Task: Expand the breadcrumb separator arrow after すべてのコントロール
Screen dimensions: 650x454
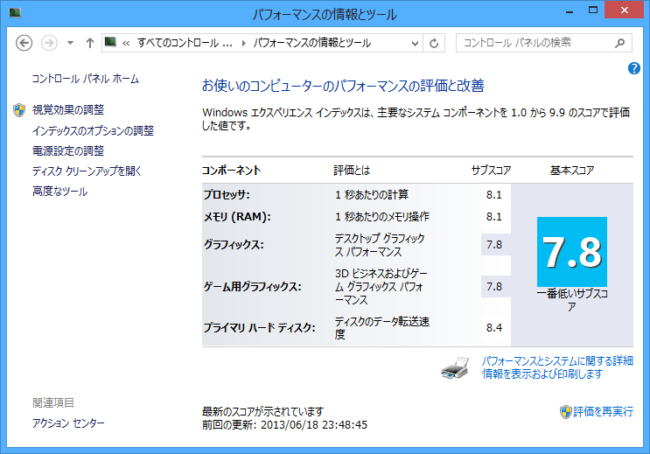Action: tap(244, 43)
